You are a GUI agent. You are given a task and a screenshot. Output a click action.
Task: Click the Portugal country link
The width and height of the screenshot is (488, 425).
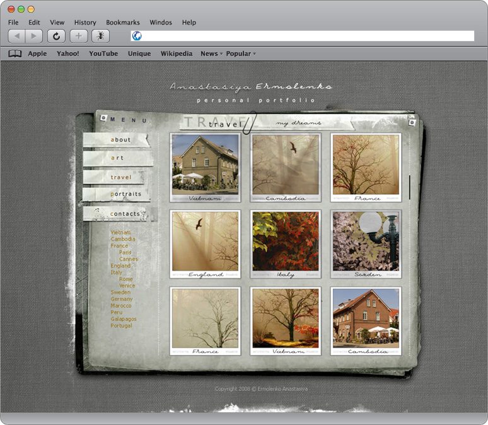pos(121,325)
